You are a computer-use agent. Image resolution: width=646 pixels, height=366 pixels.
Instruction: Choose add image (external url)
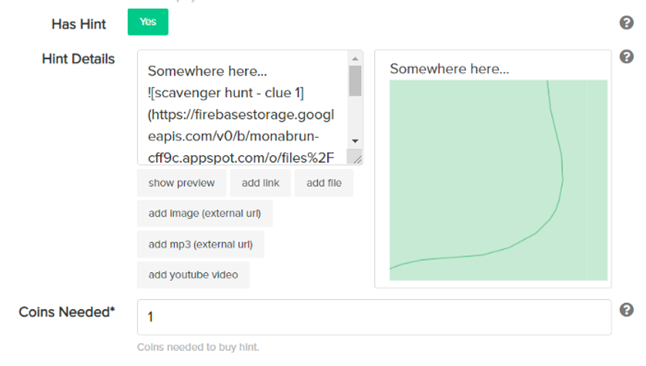pyautogui.click(x=205, y=214)
